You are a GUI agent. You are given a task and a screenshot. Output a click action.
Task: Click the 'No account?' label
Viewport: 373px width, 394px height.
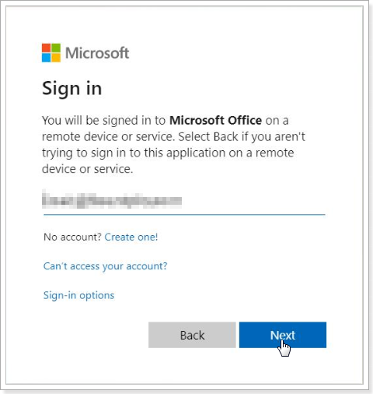72,237
